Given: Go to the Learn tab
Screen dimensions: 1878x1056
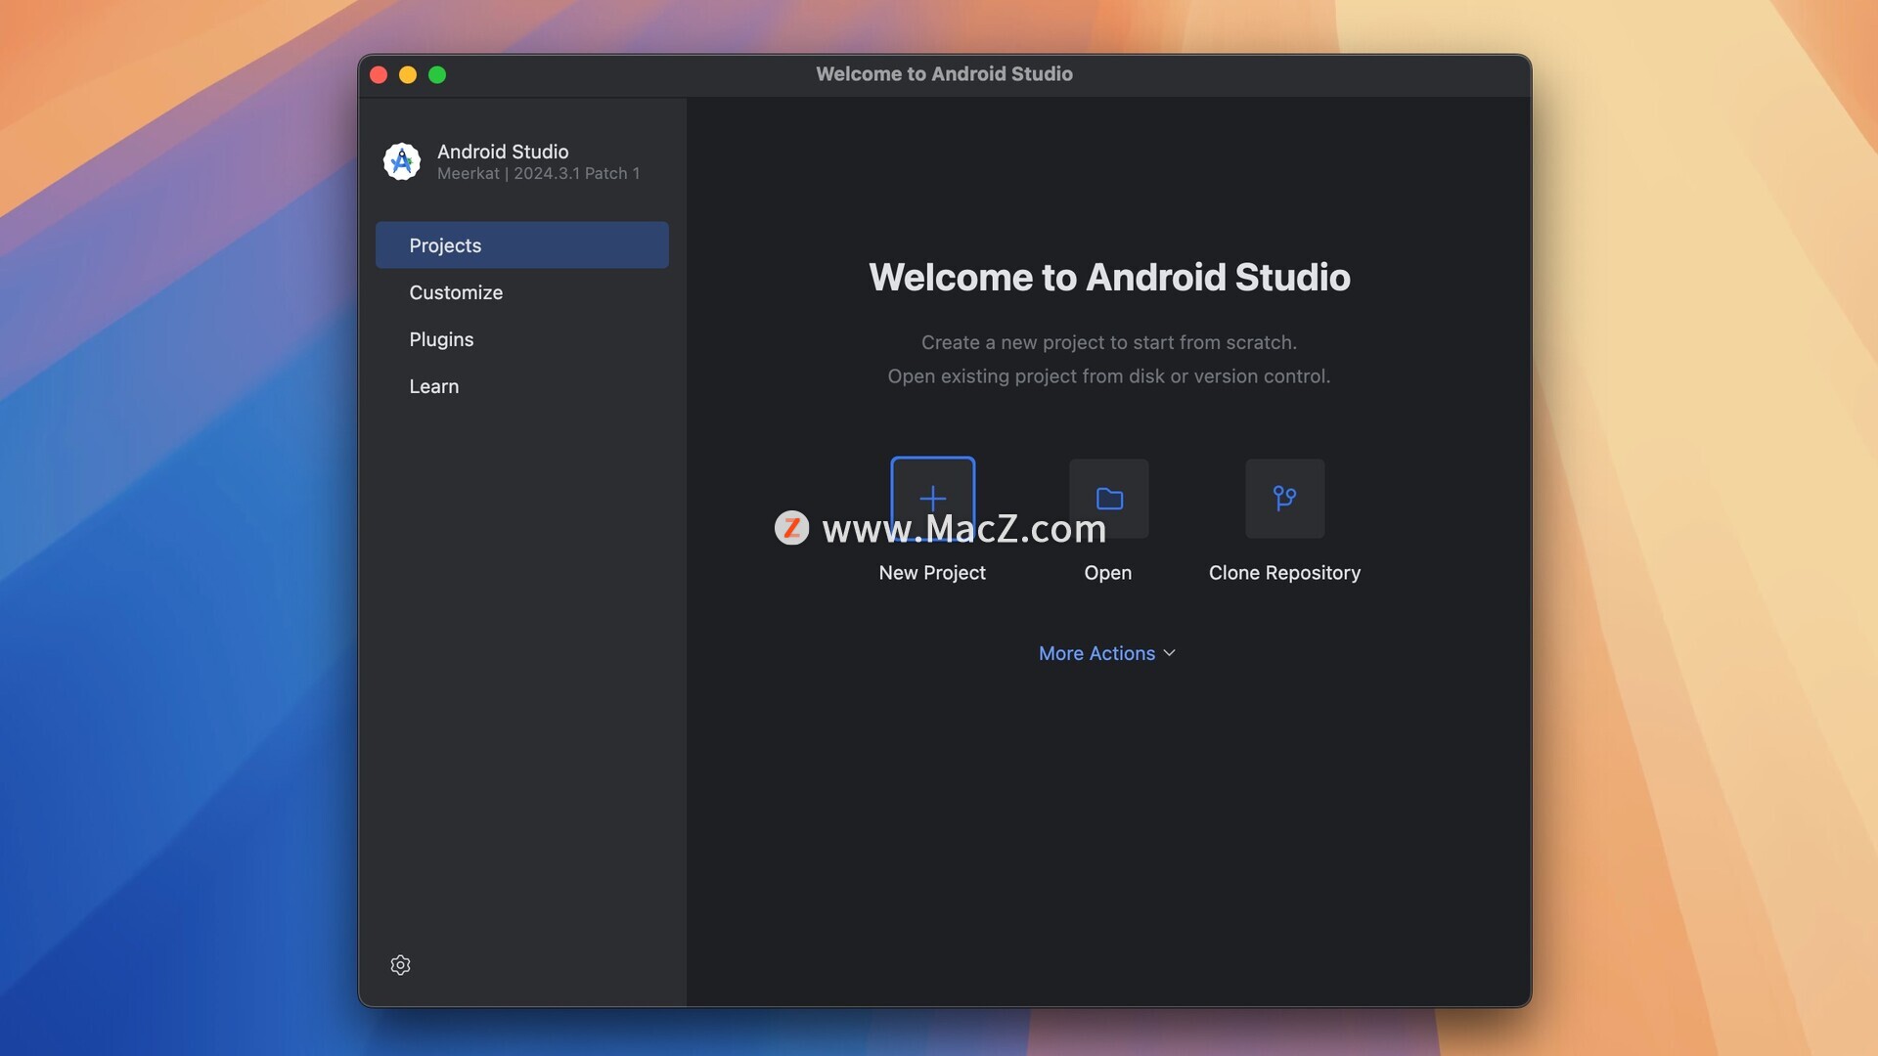Looking at the screenshot, I should 522,386.
